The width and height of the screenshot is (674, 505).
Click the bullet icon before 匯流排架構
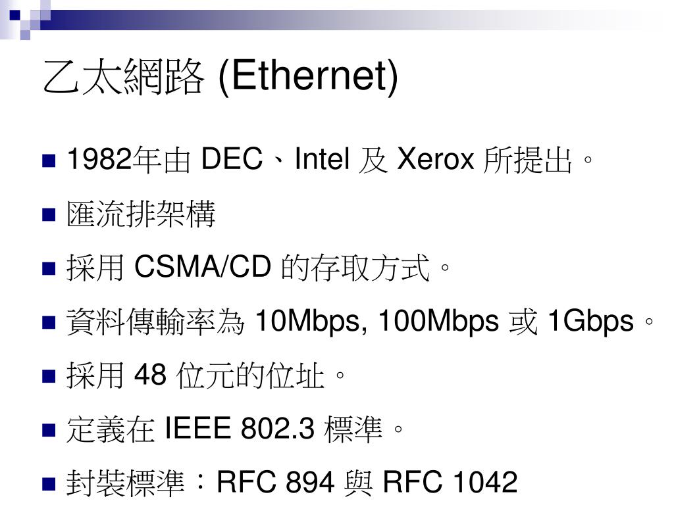point(49,214)
